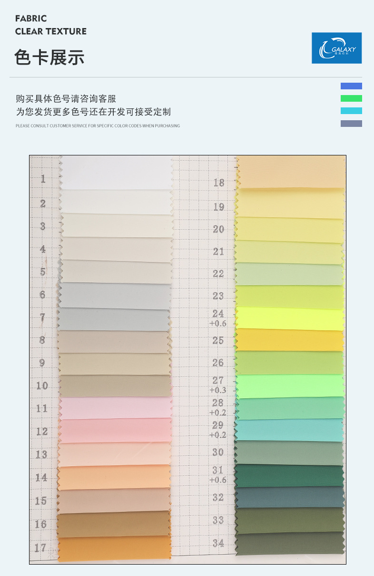Click the line "购买具体色号请咨询客服"
Viewport: 374px width, 576px height.
(x=66, y=99)
